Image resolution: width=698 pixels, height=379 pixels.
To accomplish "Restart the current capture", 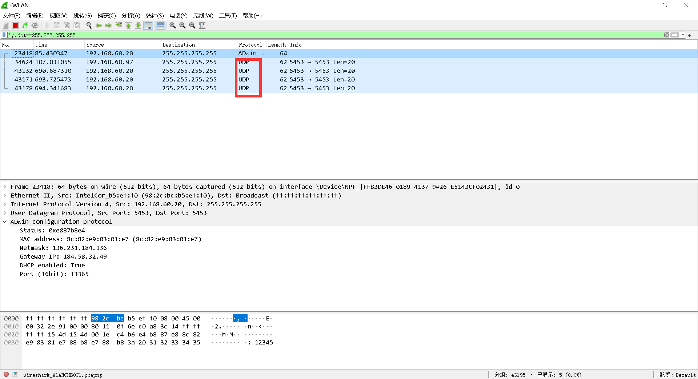I will click(x=25, y=25).
